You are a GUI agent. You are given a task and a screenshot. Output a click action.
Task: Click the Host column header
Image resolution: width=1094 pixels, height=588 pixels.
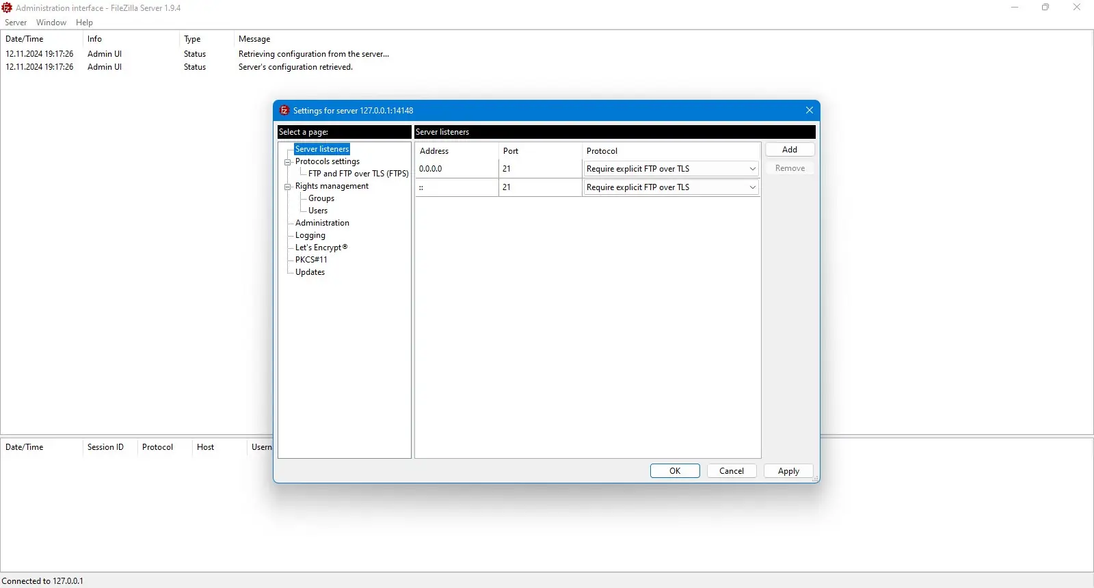(x=219, y=447)
